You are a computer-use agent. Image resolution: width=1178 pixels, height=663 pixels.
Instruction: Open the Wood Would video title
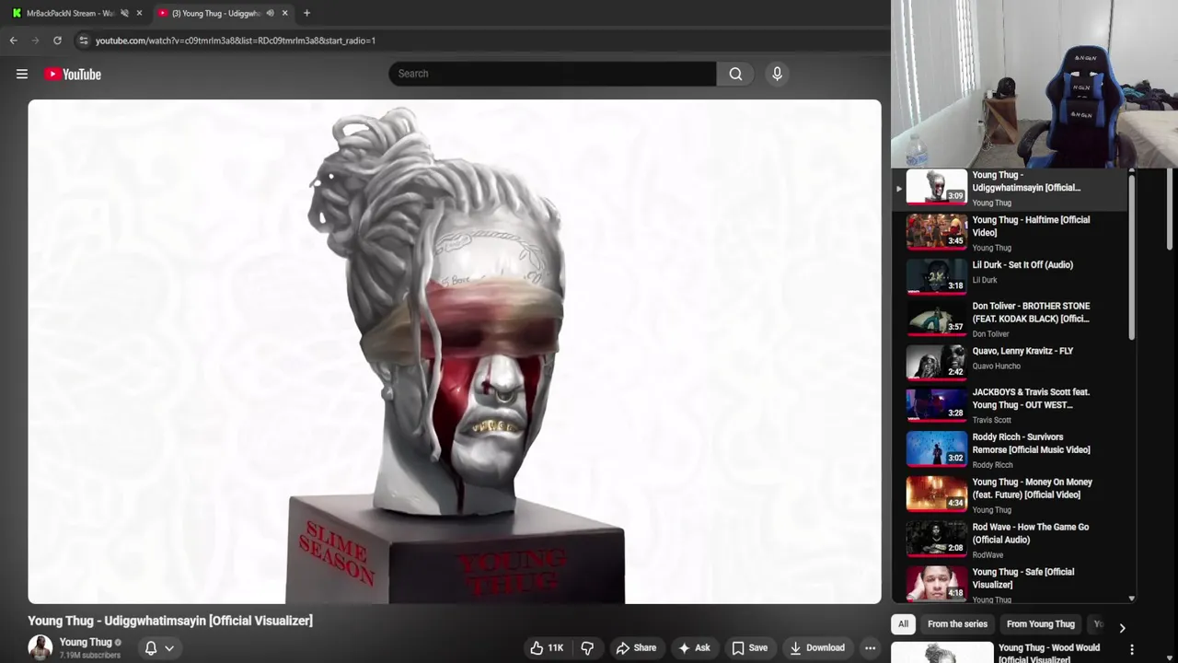pyautogui.click(x=1049, y=654)
